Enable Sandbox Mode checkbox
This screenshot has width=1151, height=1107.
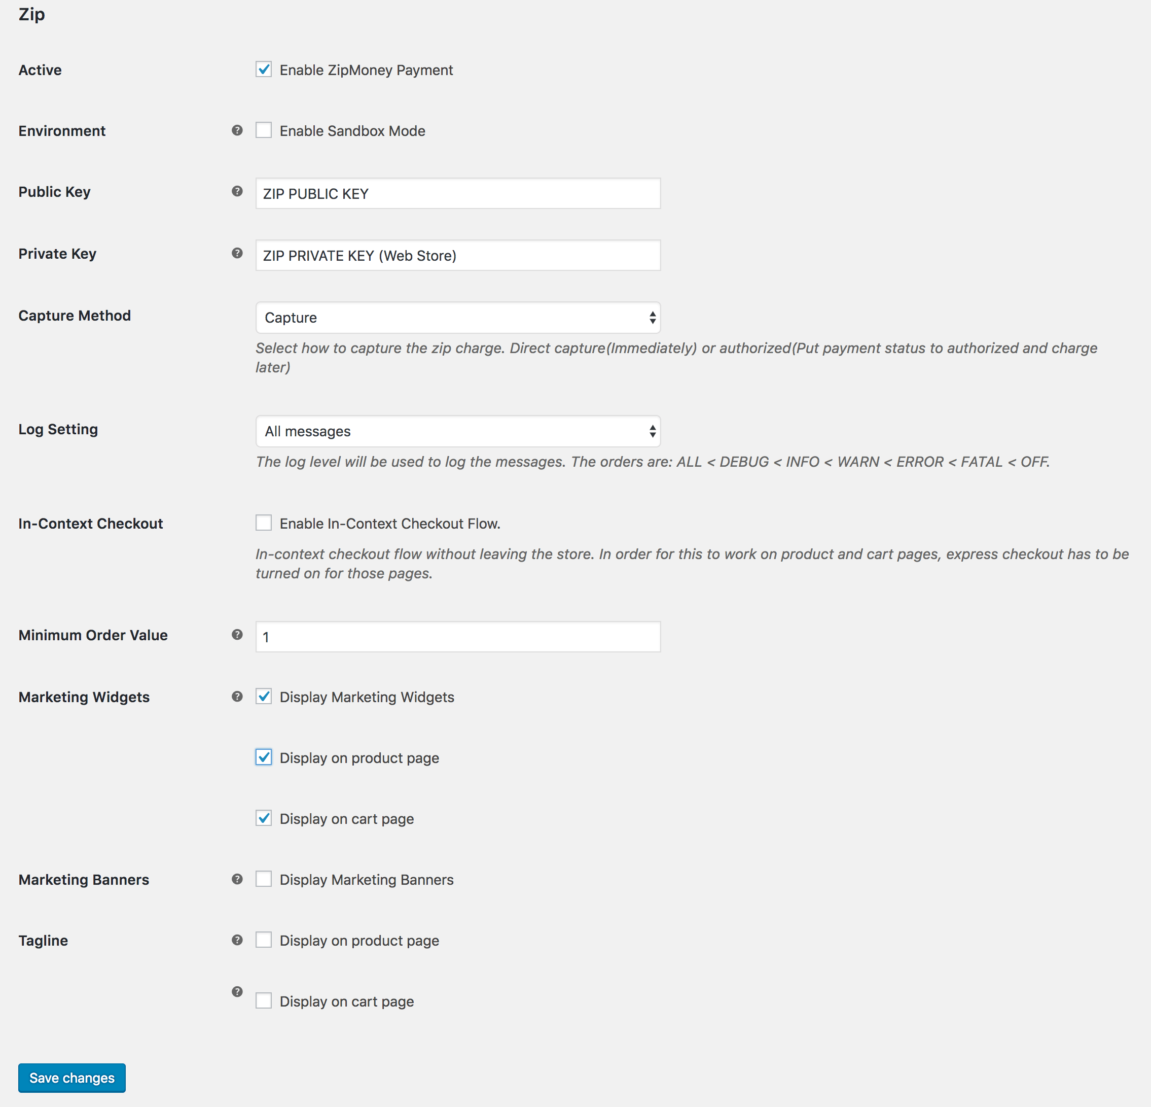point(264,130)
